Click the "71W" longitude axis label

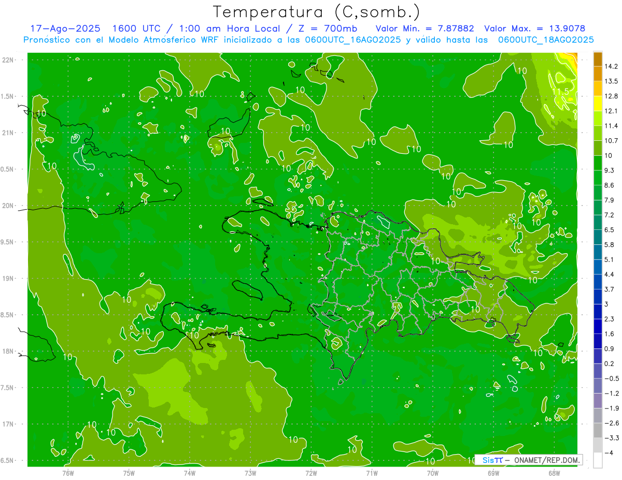(372, 473)
